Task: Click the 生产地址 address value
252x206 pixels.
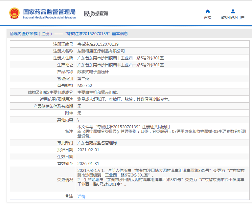Action: point(121,65)
